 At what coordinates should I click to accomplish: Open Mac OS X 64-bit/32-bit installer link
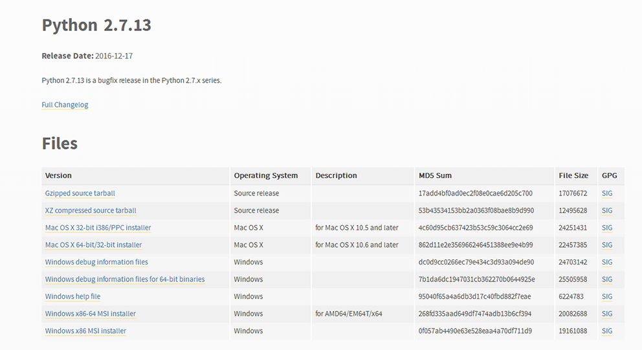pyautogui.click(x=93, y=245)
